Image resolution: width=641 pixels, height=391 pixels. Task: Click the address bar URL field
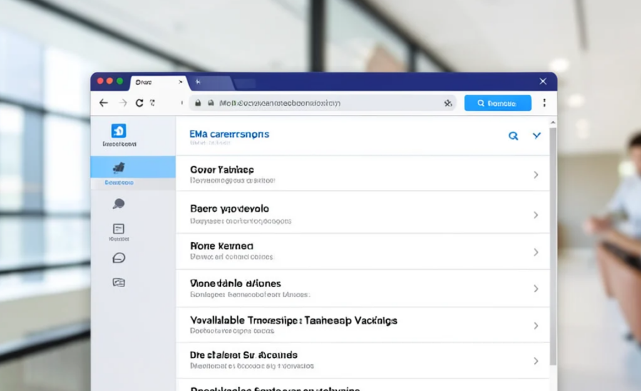click(x=323, y=103)
